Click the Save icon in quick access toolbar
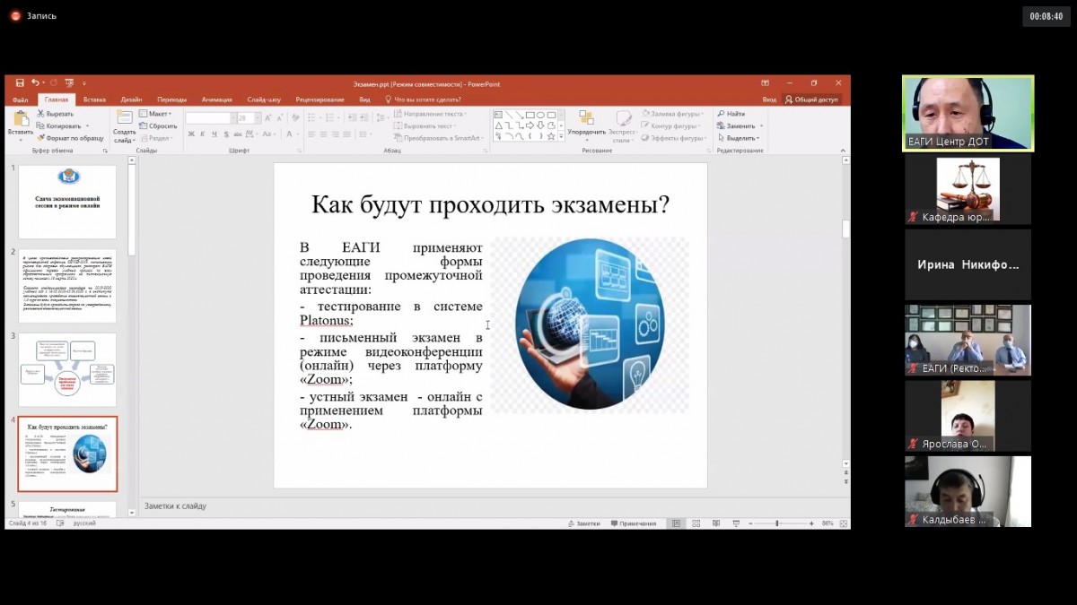Image resolution: width=1077 pixels, height=605 pixels. click(20, 83)
